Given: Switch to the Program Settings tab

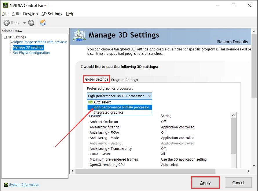Looking at the screenshot, I should [x=124, y=79].
